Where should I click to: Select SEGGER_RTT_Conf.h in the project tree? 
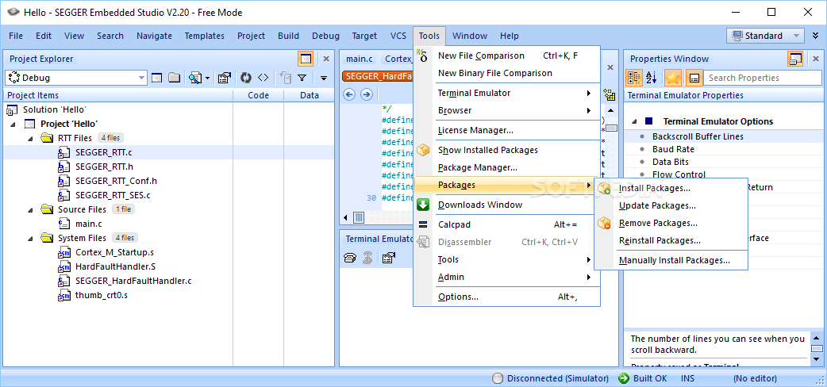point(116,181)
